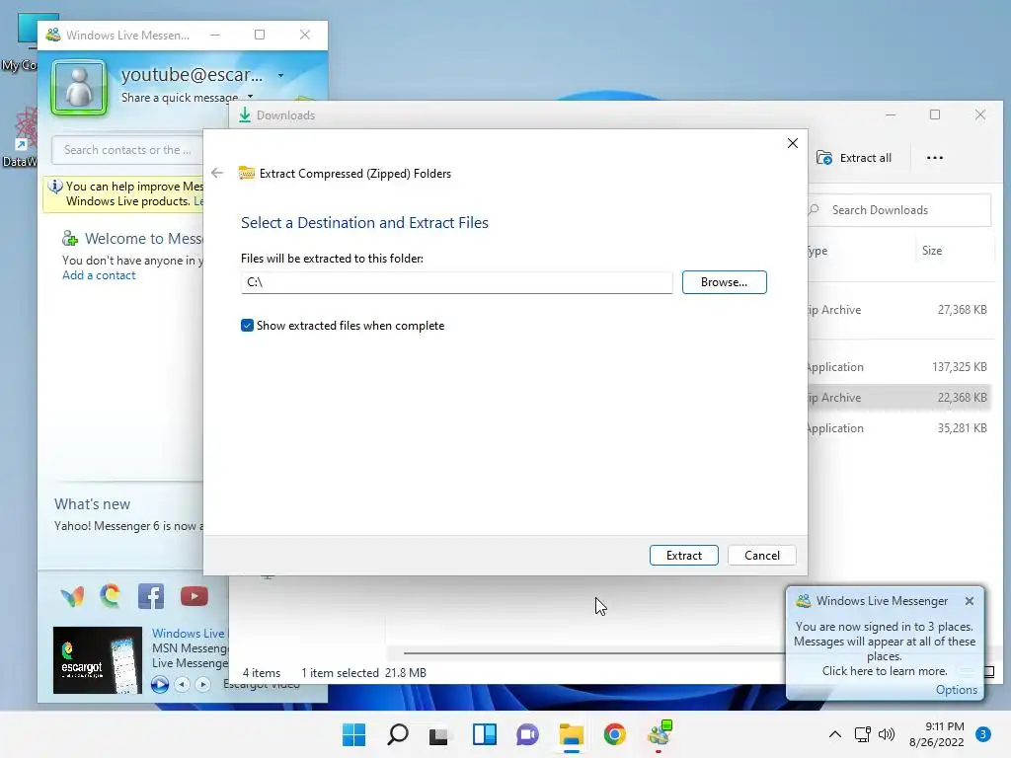Open the See more (three dots) menu

click(x=934, y=158)
